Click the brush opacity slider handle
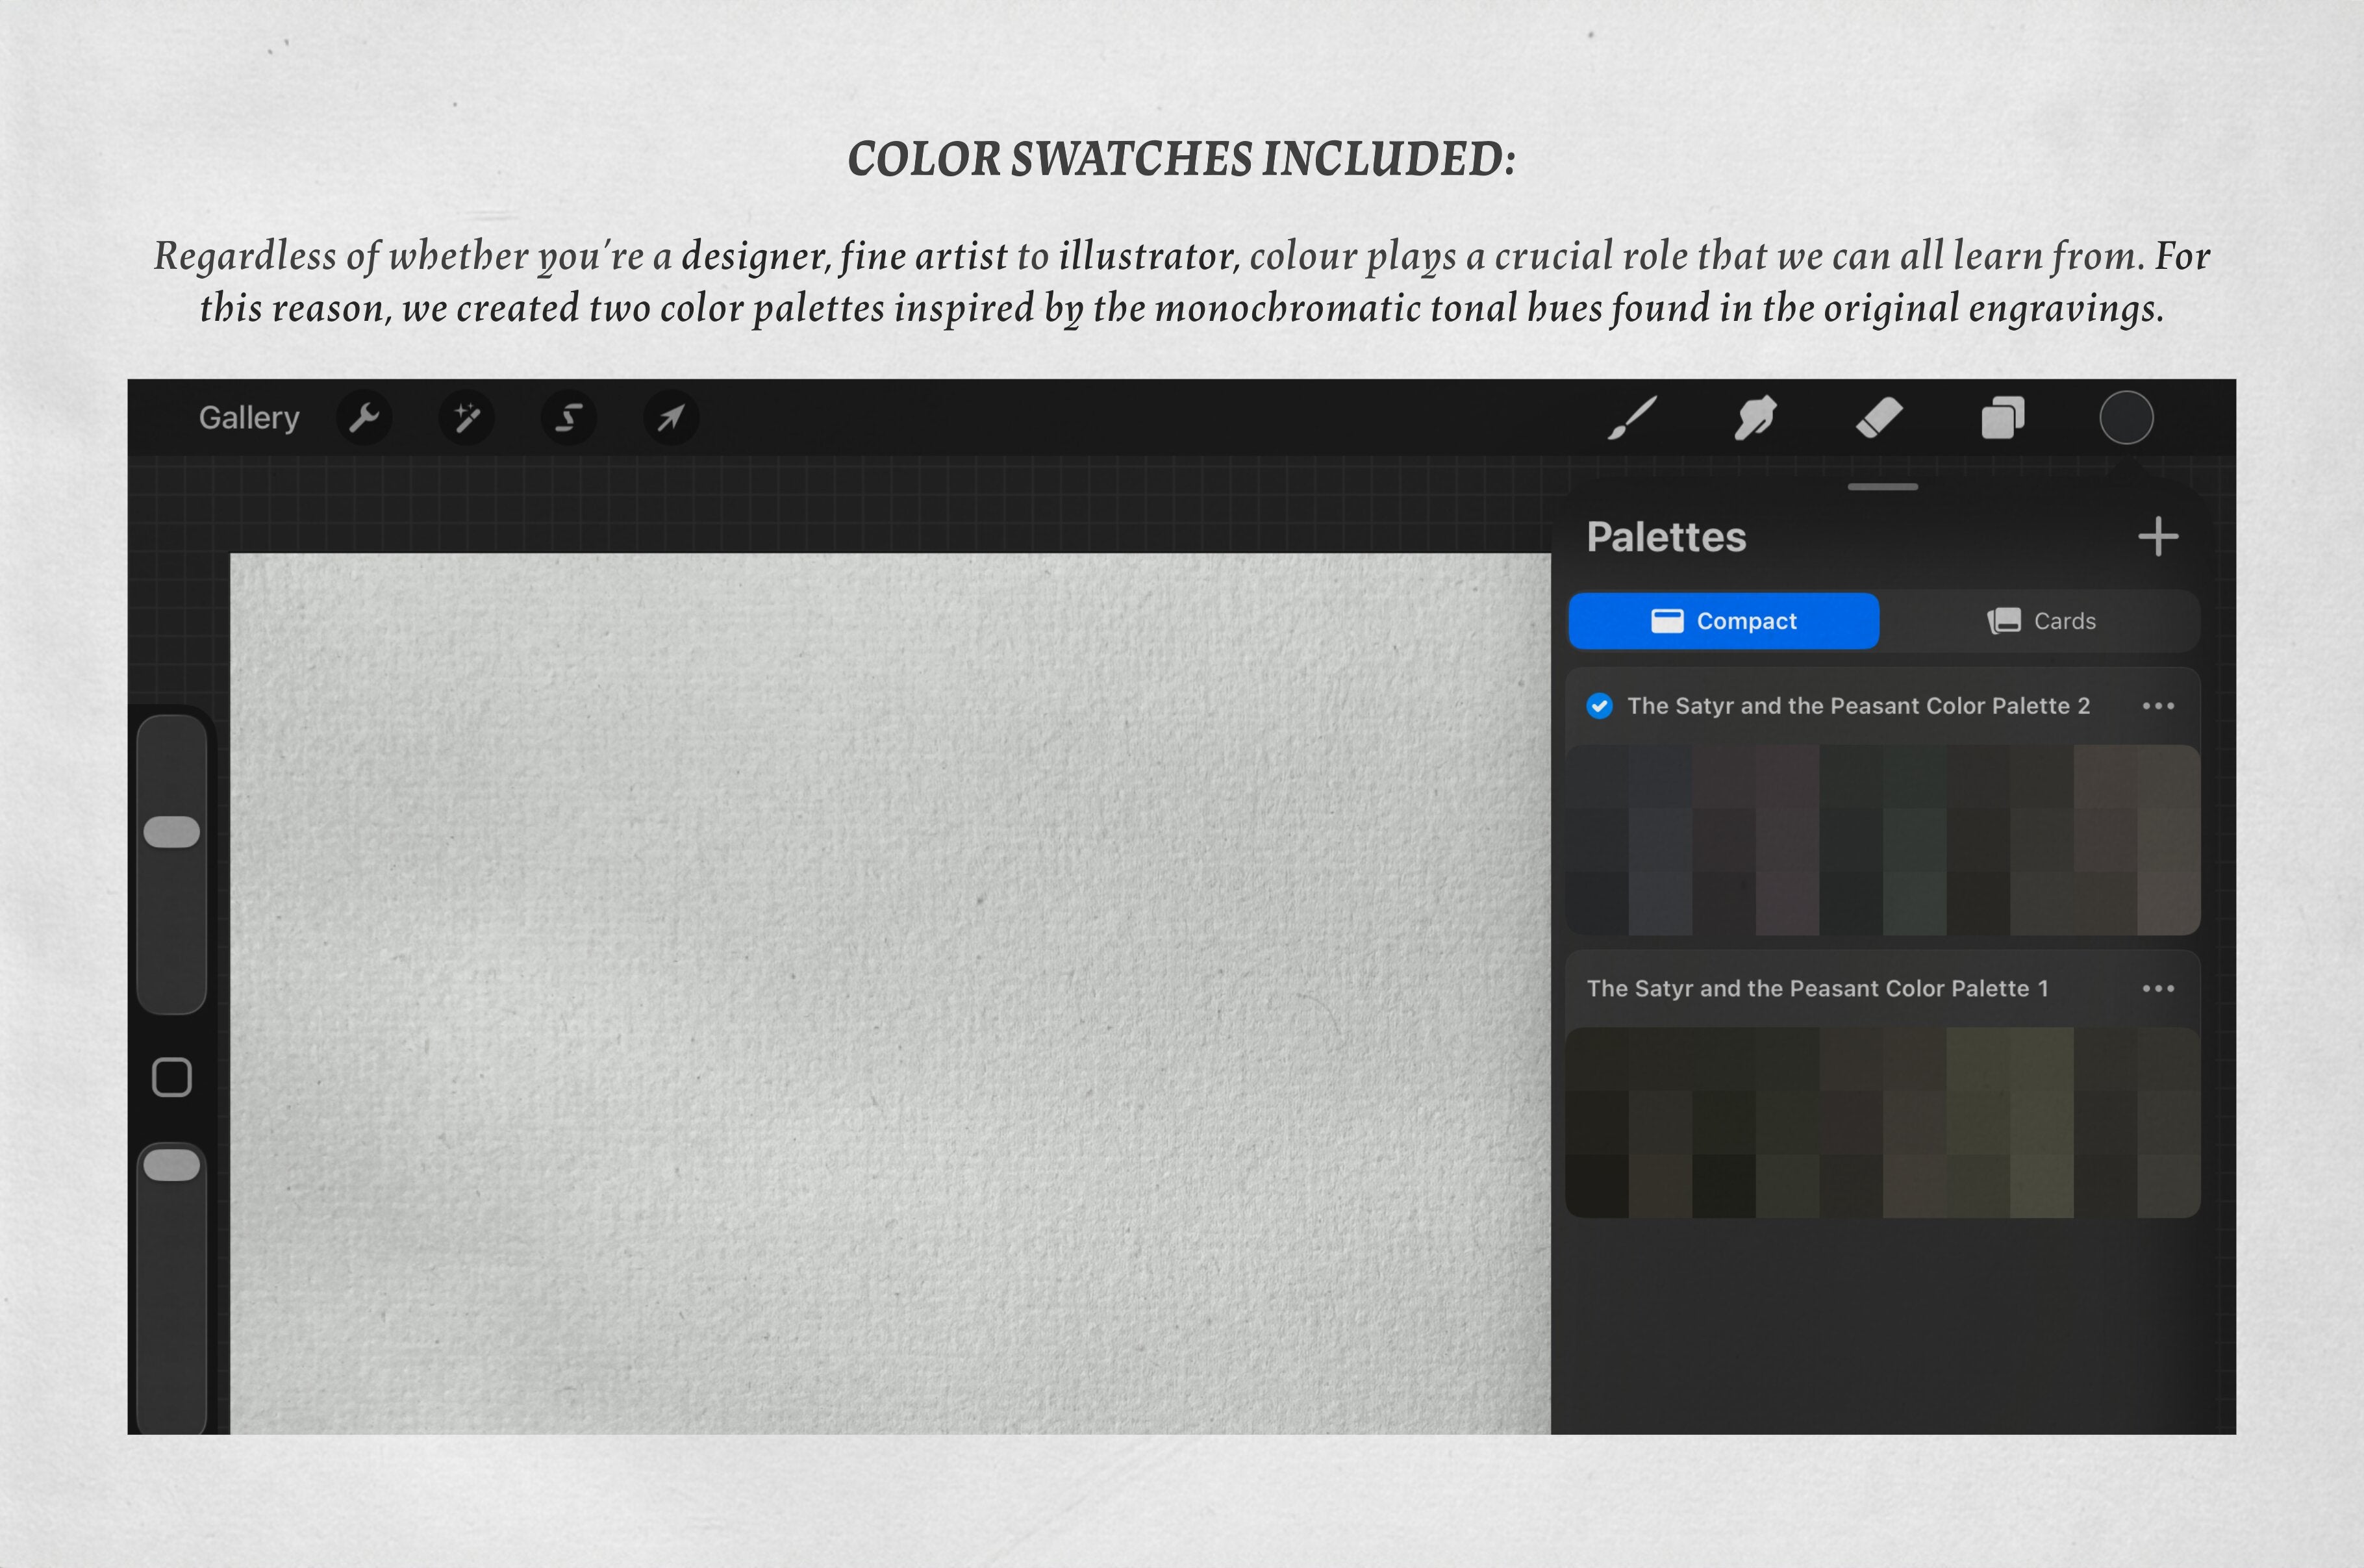Viewport: 2364px width, 1568px height. 172,1165
